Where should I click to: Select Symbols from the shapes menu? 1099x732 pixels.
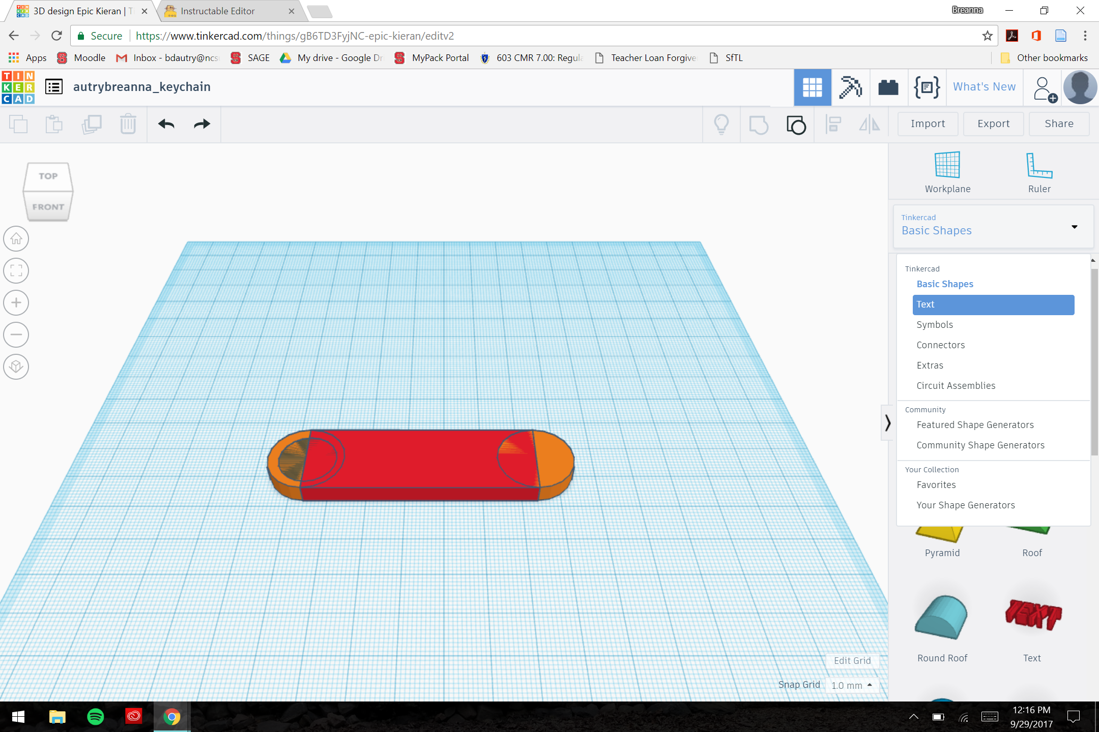(x=935, y=324)
